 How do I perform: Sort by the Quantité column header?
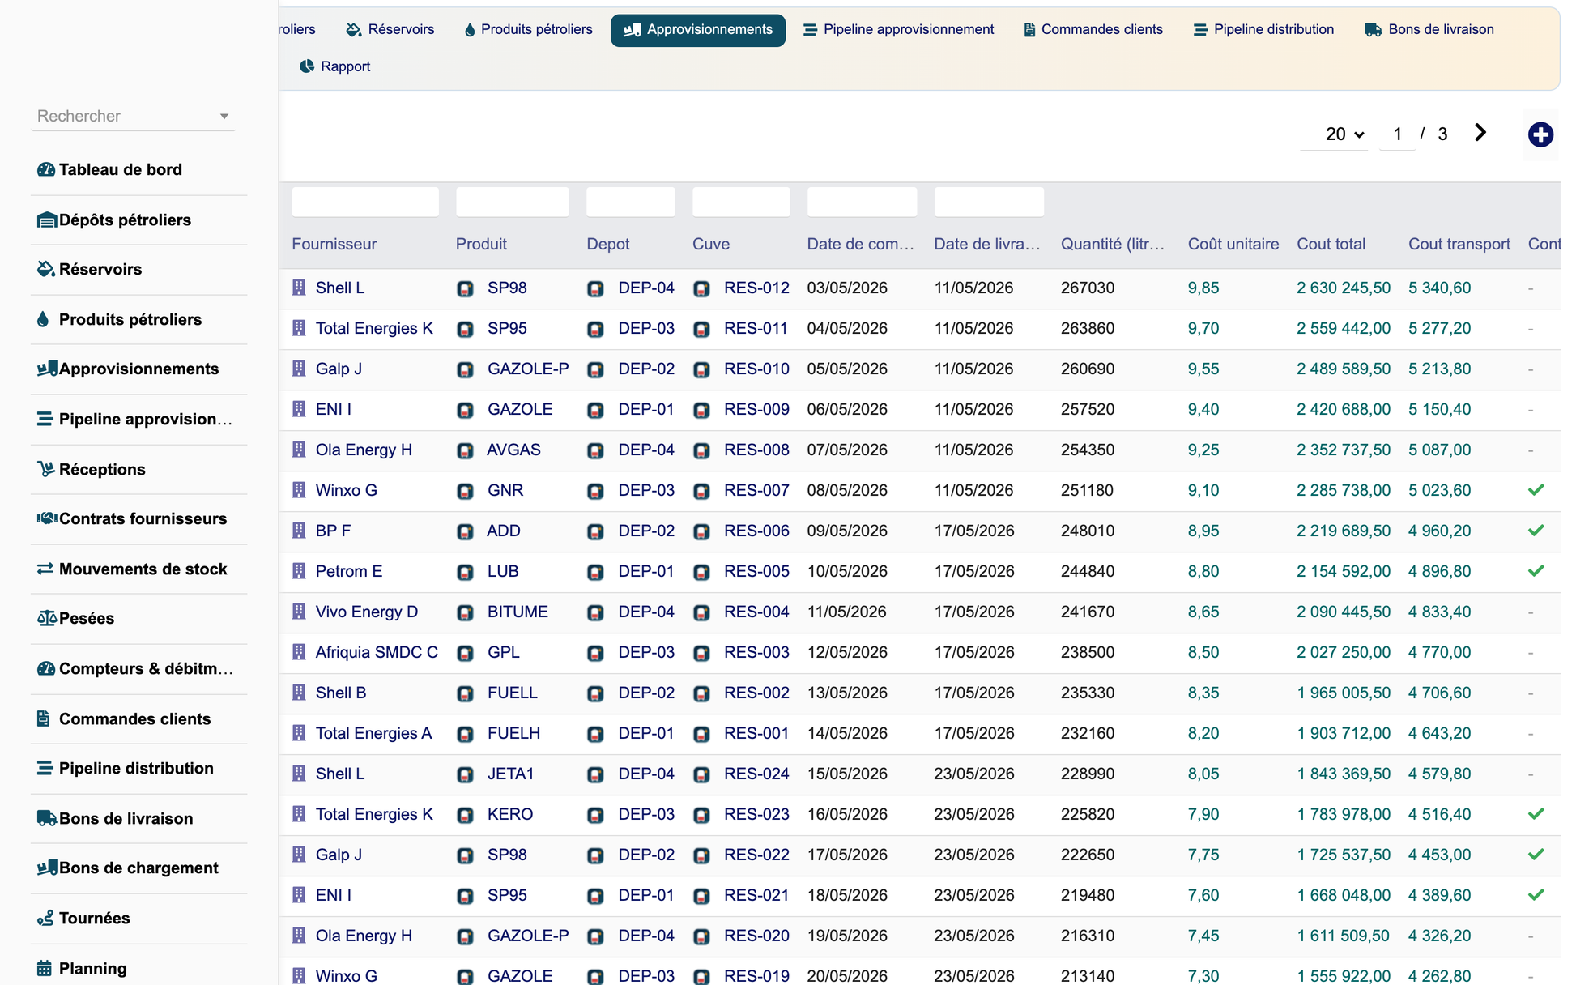pos(1113,244)
